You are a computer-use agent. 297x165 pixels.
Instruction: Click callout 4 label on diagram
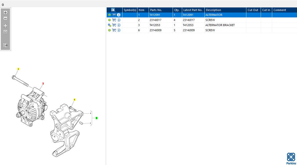point(90,113)
